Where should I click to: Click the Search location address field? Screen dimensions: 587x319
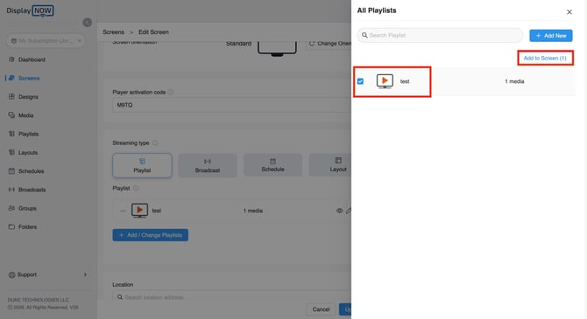coord(231,297)
